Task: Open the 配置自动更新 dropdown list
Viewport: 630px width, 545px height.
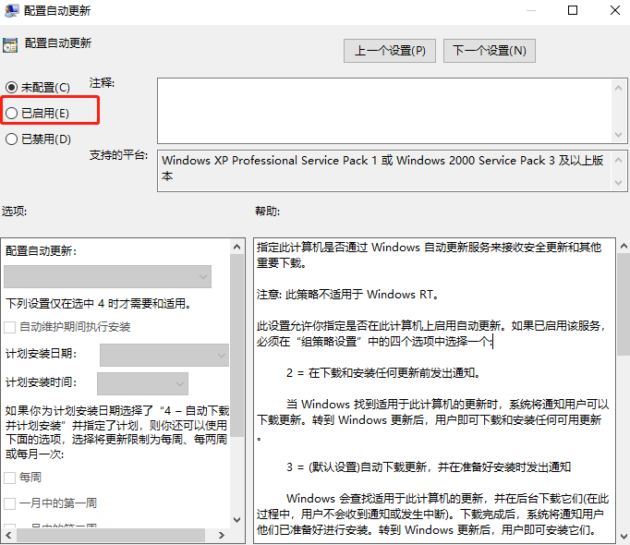Action: click(107, 276)
